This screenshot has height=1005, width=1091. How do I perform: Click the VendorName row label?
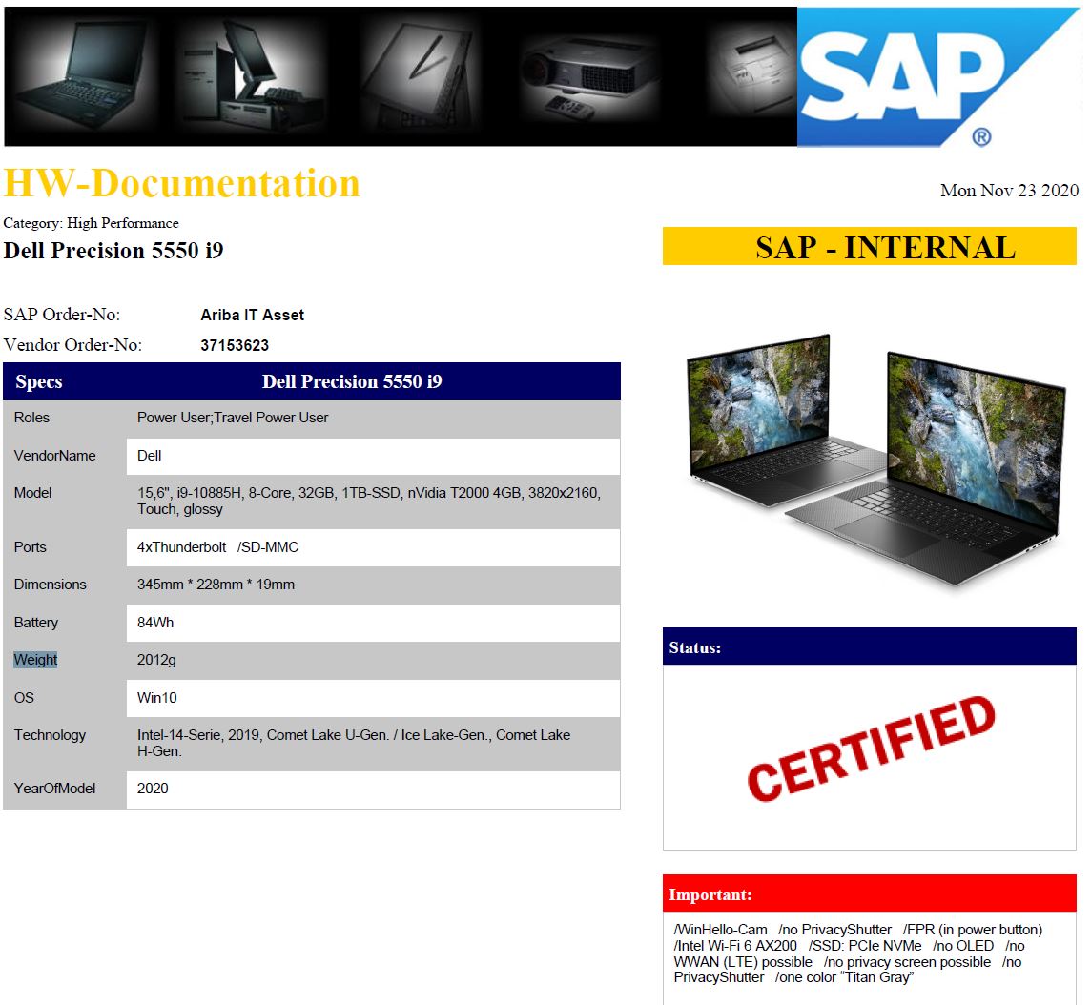[55, 456]
